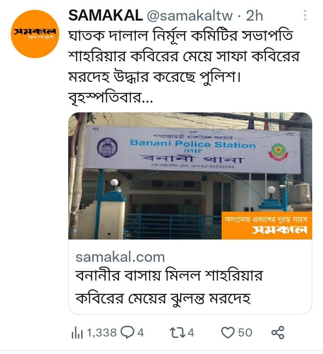Image resolution: width=323 pixels, height=354 pixels.
Task: Open the Banani Police Station preview image
Action: click(190, 176)
